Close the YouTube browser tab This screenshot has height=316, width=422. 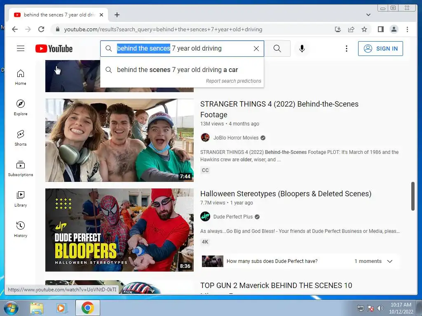[101, 15]
